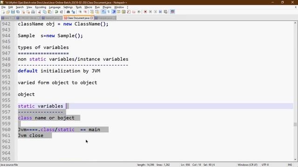Open Find with the binoculars icon
Screen dimensions: 298x167
(68, 12)
